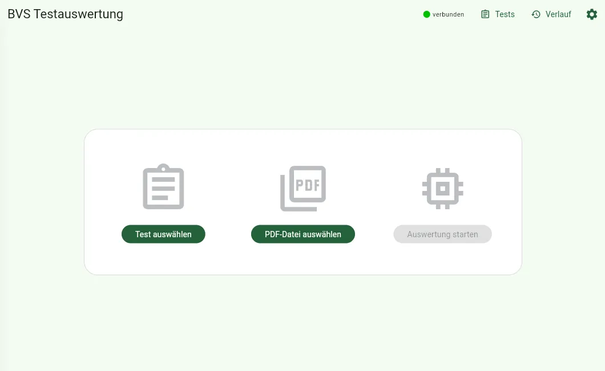The width and height of the screenshot is (605, 371).
Task: Click the Verlauf history clock icon
Action: [x=536, y=14]
